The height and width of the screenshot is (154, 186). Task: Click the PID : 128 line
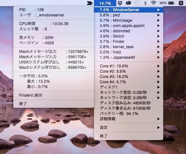pyautogui.click(x=54, y=10)
